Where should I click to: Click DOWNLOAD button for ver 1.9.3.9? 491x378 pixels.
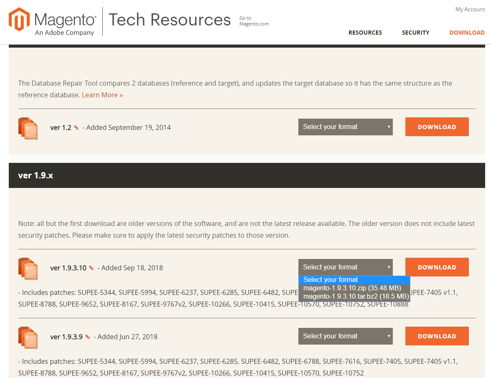(437, 336)
